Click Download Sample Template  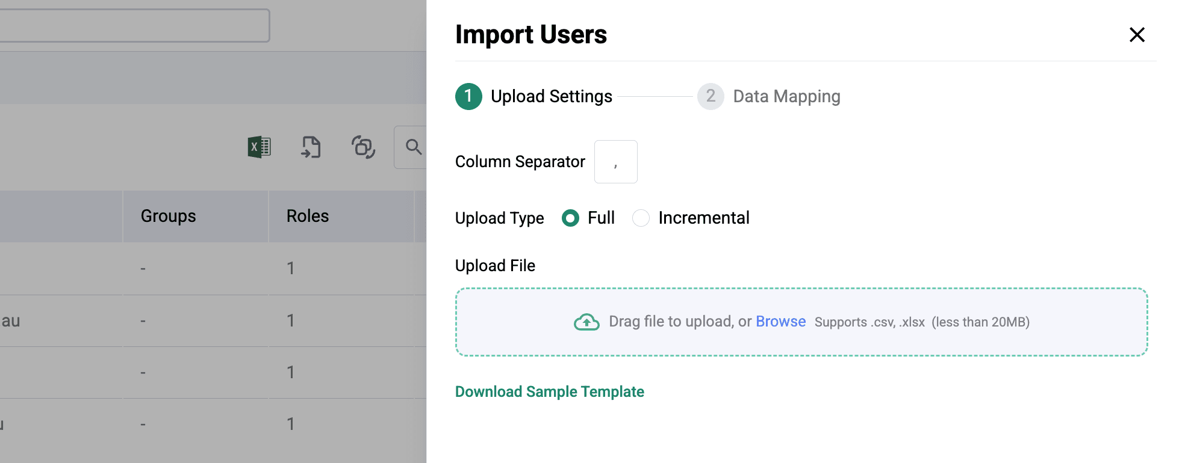[x=549, y=392]
